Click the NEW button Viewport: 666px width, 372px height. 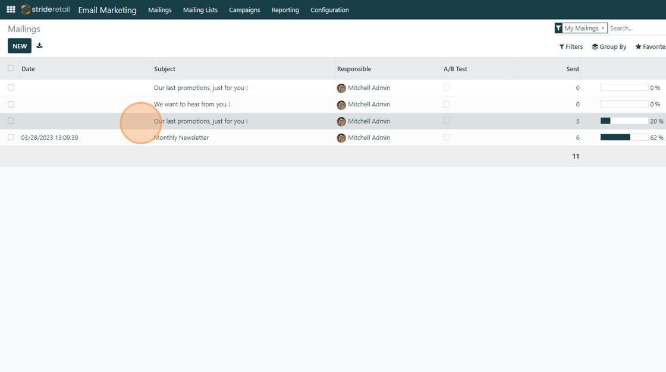[x=20, y=46]
